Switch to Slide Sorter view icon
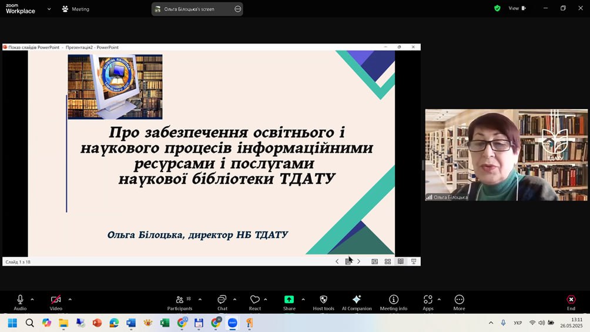 pos(388,261)
